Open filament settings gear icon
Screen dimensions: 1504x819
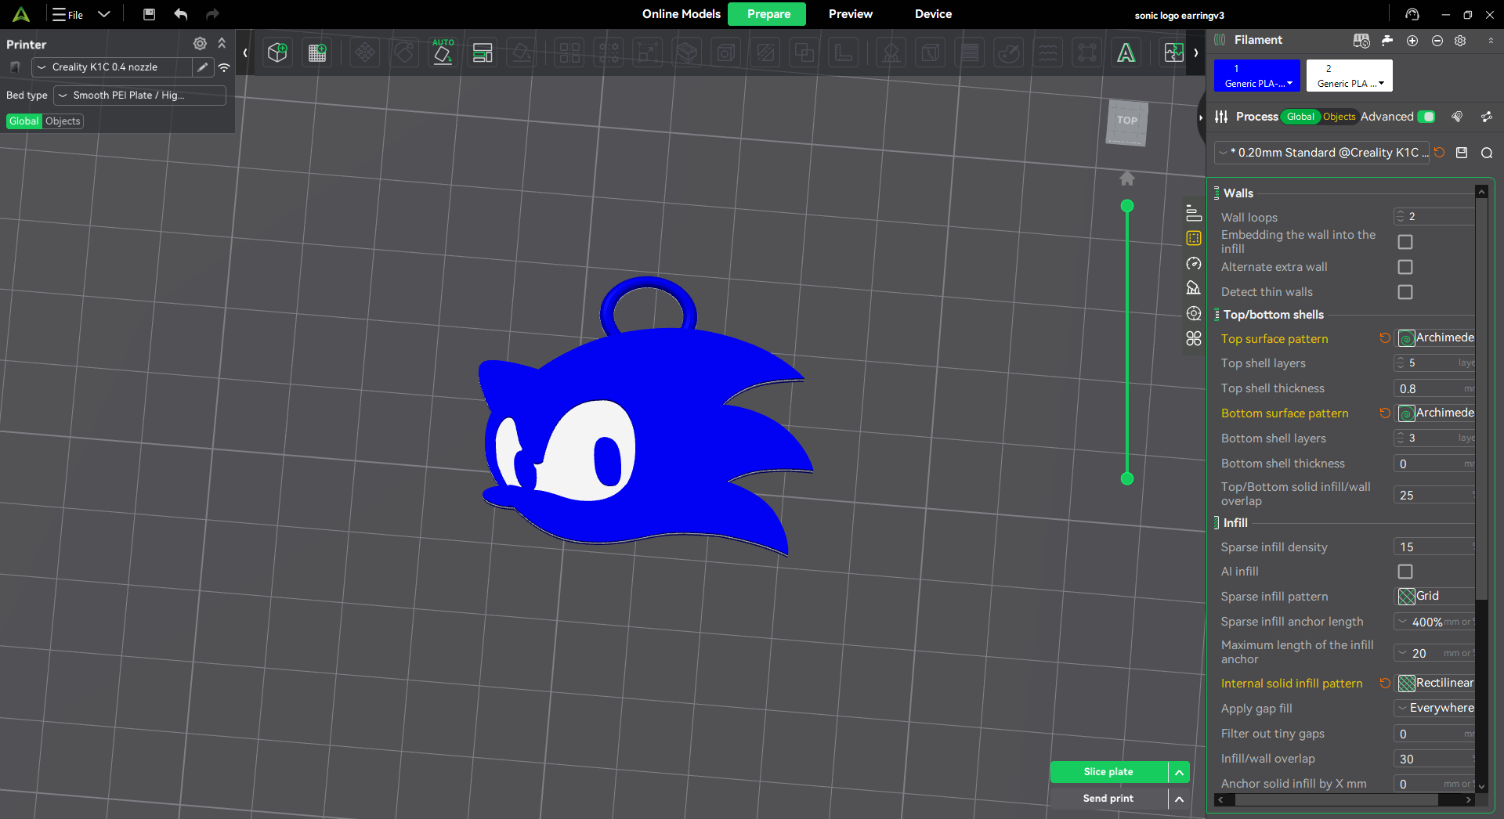(x=1460, y=41)
